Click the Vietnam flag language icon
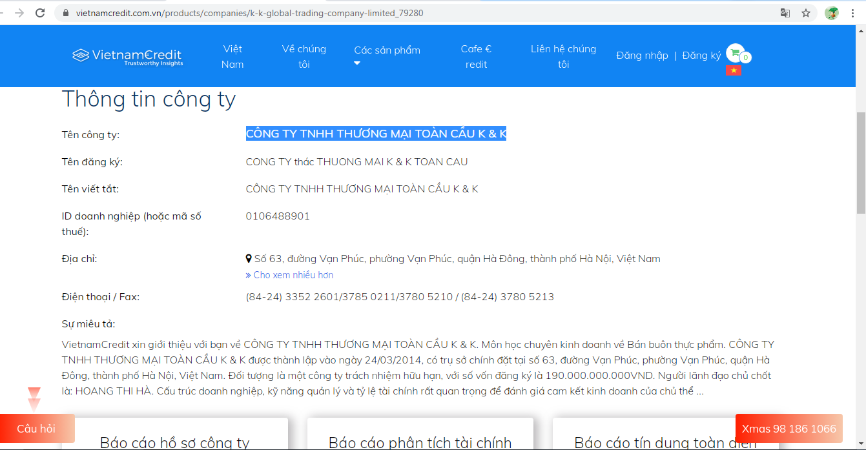This screenshot has width=866, height=450. 733,70
